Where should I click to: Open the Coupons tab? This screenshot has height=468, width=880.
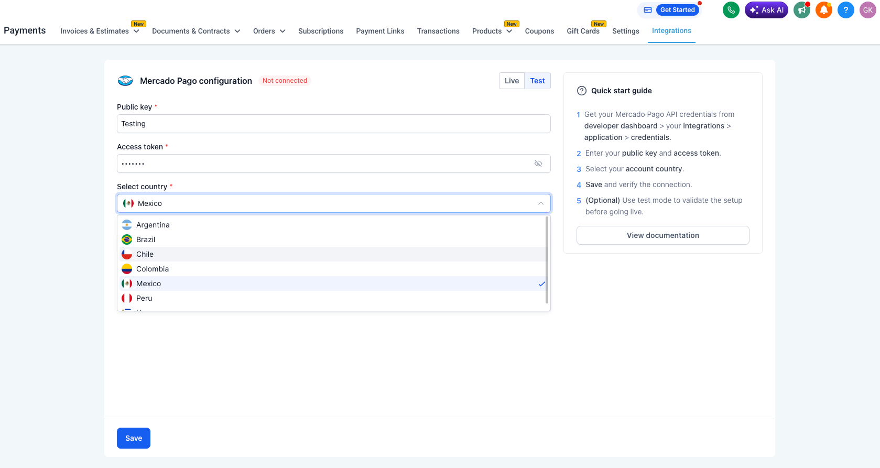coord(539,31)
